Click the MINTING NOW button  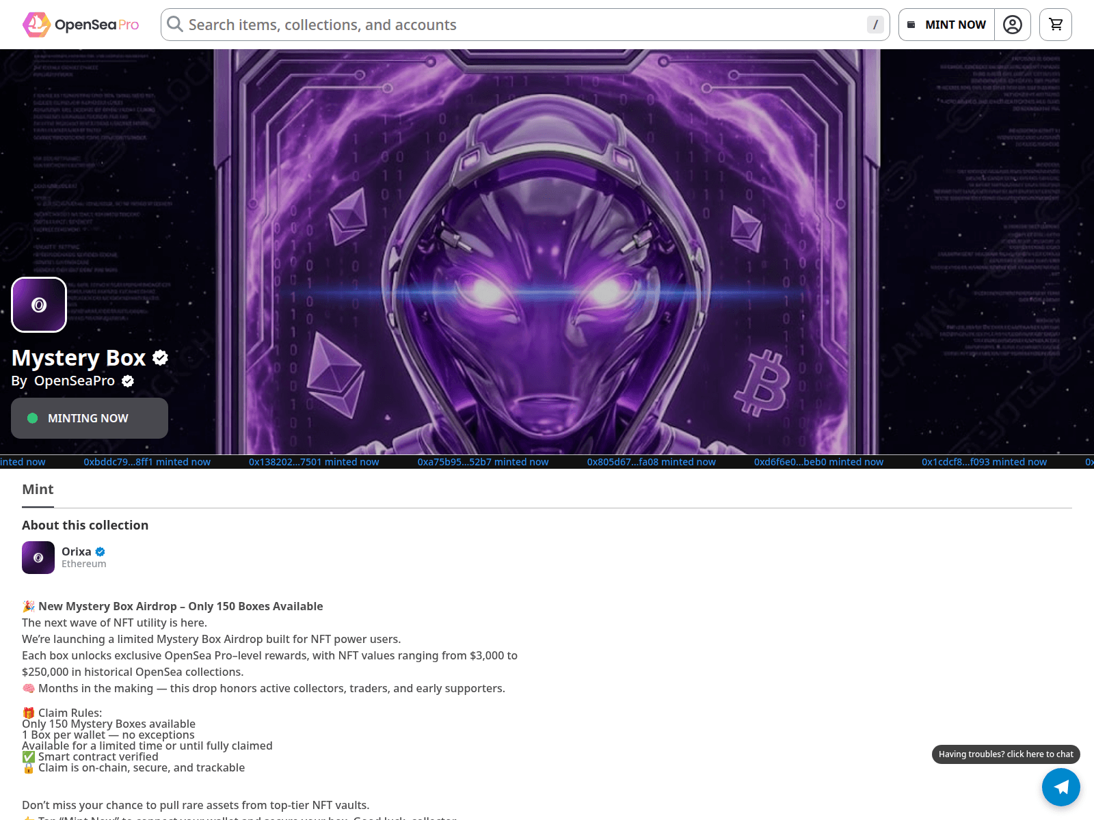coord(90,418)
